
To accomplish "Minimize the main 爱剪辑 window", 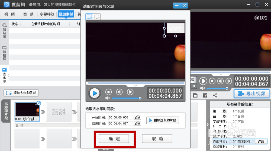I will click(x=249, y=5).
